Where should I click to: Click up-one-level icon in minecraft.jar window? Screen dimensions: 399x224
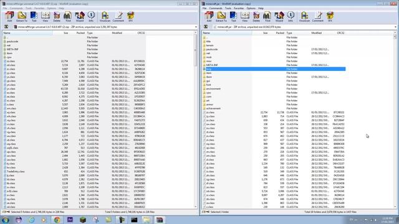click(x=206, y=27)
